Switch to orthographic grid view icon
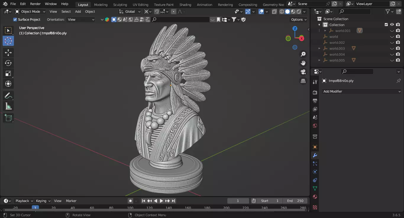Image resolution: width=404 pixels, height=218 pixels. pyautogui.click(x=303, y=81)
